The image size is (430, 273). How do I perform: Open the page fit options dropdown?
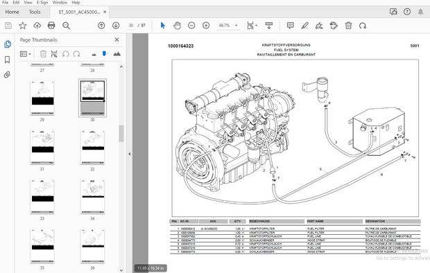tap(252, 26)
